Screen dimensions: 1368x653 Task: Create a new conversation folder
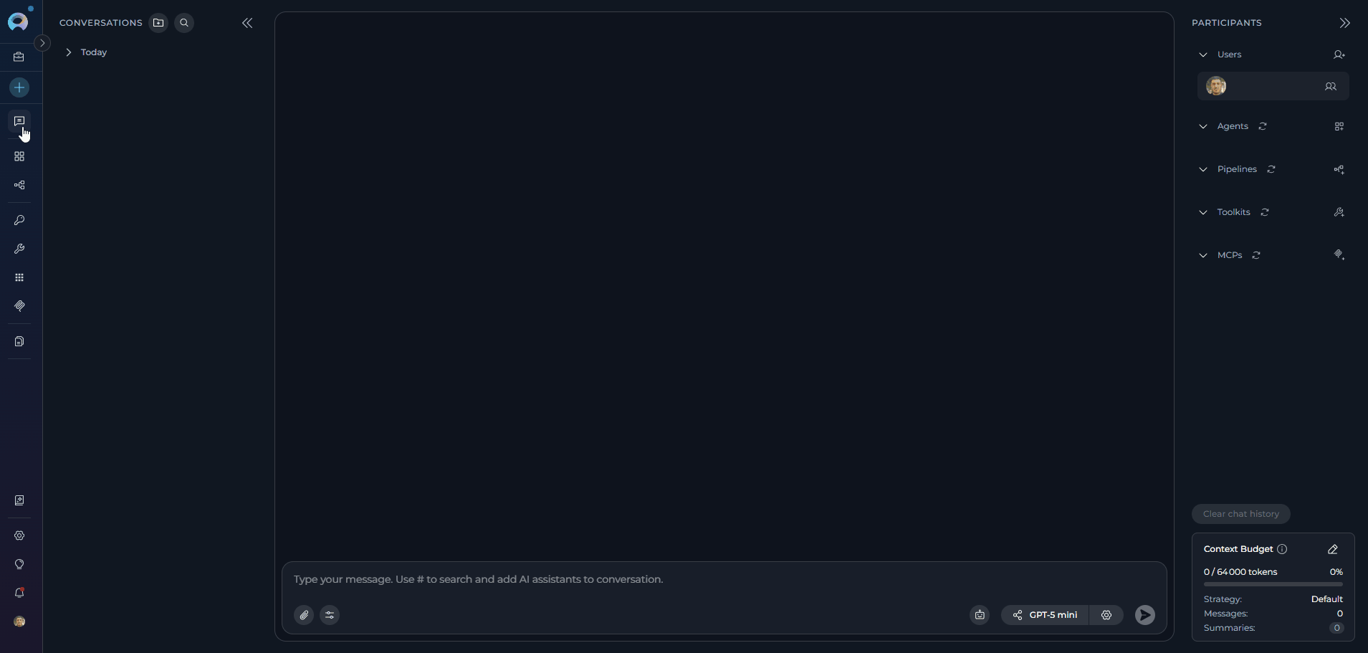click(x=158, y=23)
